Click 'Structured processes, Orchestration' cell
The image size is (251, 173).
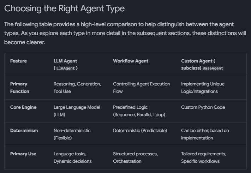(135, 157)
